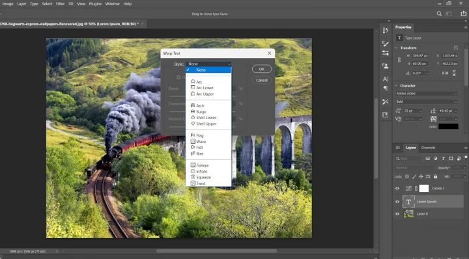Toggle the link width and height constraint

tap(399, 60)
